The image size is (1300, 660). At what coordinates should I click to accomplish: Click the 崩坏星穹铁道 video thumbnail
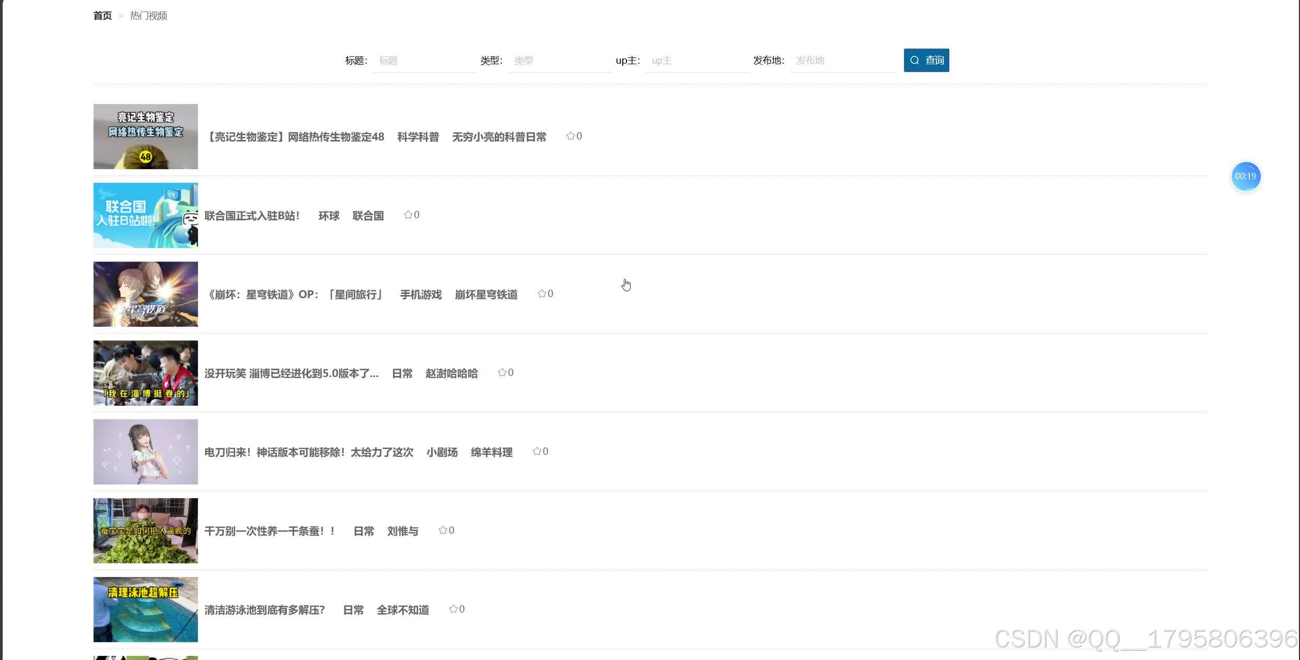coord(145,294)
